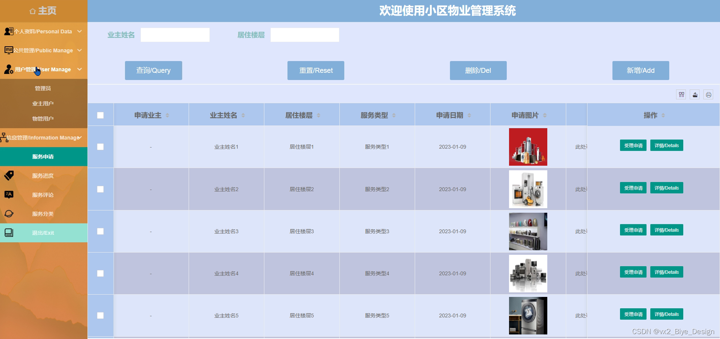The width and height of the screenshot is (720, 339).
Task: Click the Information Manage hierarchy icon
Action: point(4,137)
